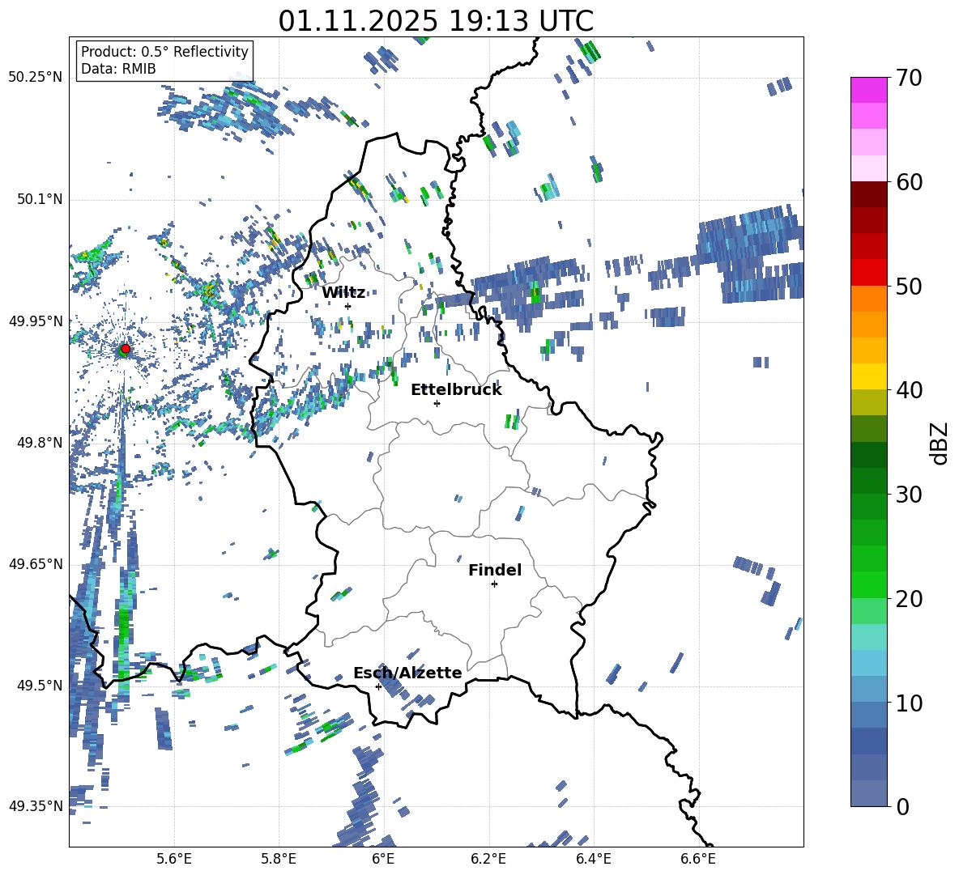959x875 pixels.
Task: Click the Data: RMIB text
Action: pyautogui.click(x=118, y=69)
